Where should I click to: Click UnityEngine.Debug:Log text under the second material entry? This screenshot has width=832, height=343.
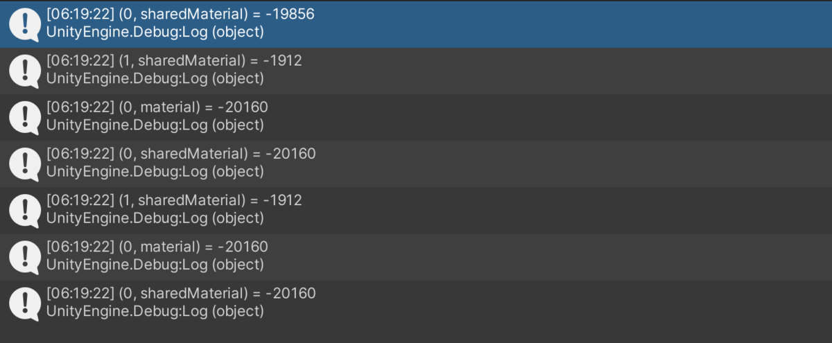[127, 264]
